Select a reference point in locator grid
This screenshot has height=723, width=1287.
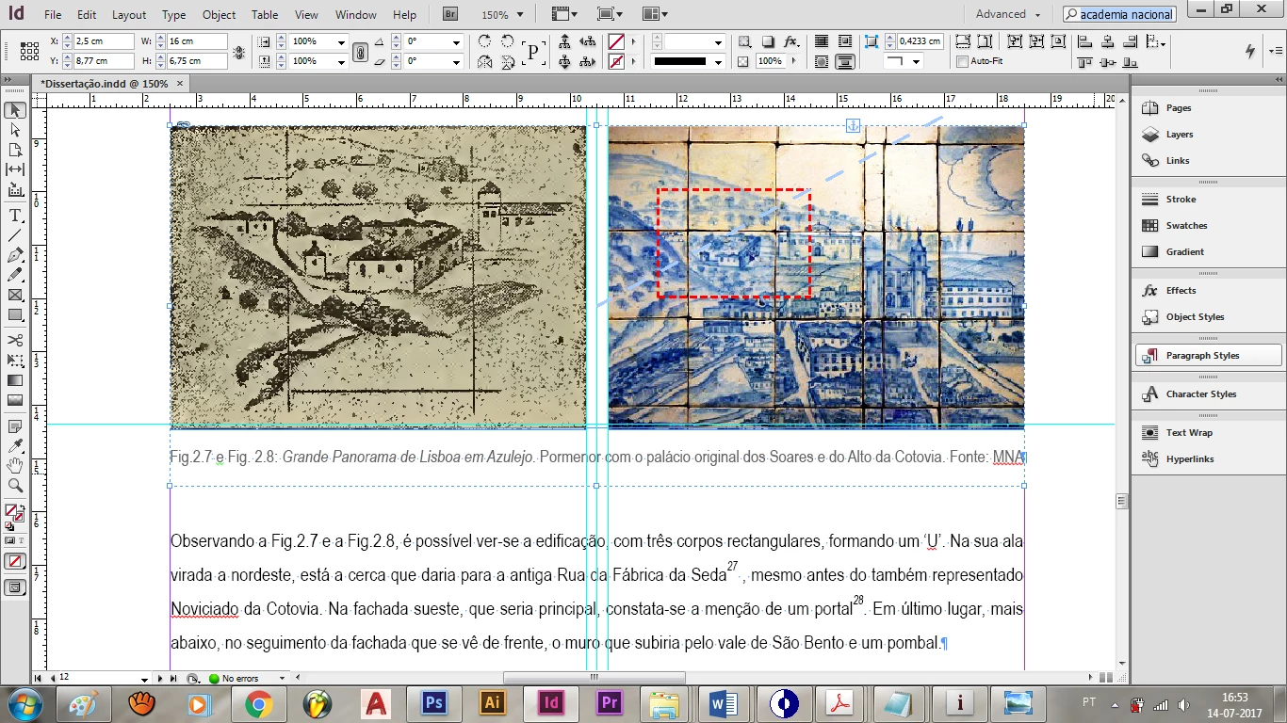point(29,51)
